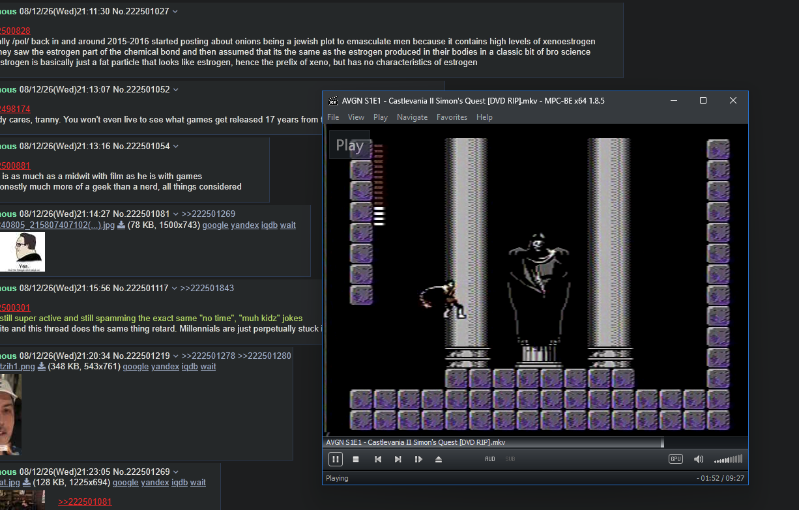The image size is (799, 510).
Task: Download the 348 KB png image
Action: (x=42, y=367)
